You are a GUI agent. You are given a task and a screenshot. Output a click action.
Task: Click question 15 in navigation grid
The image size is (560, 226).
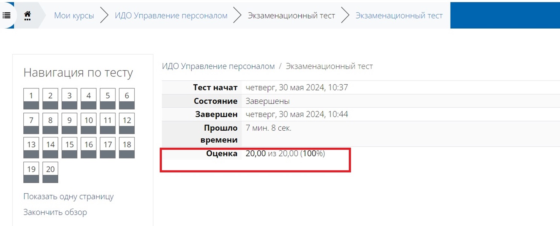pyautogui.click(x=69, y=148)
